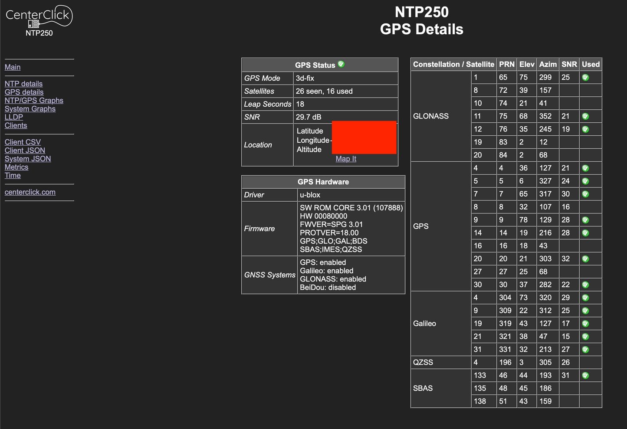Click Used checkmark for Galileo PRN 304
Image resolution: width=627 pixels, height=429 pixels.
[x=585, y=298]
